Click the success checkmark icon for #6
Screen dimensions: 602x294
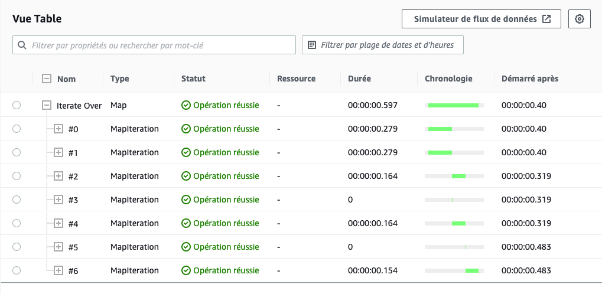click(x=186, y=270)
